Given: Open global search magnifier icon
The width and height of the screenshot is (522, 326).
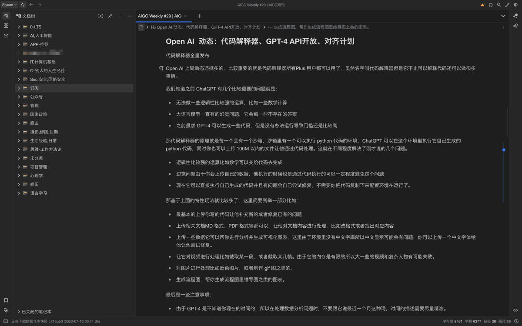Looking at the screenshot, I should click(x=499, y=5).
